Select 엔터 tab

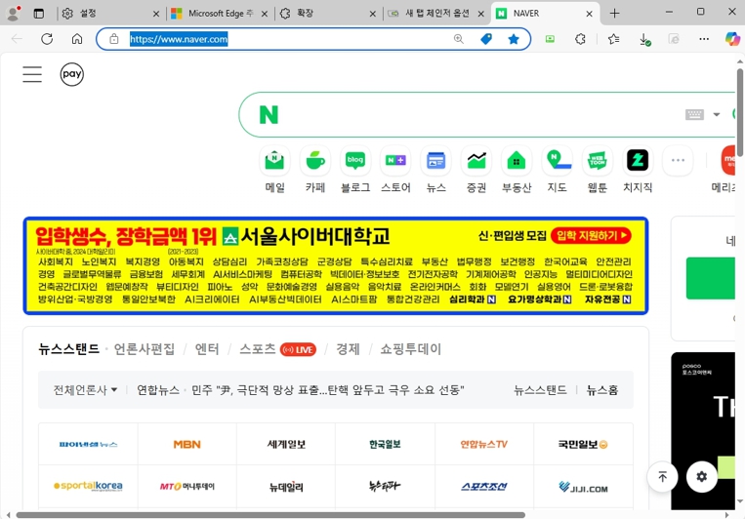pos(207,349)
